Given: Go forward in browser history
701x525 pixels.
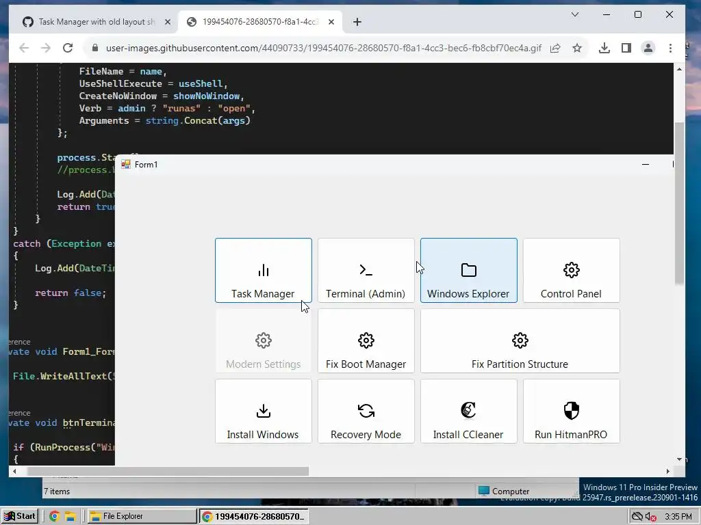Looking at the screenshot, I should coord(46,48).
